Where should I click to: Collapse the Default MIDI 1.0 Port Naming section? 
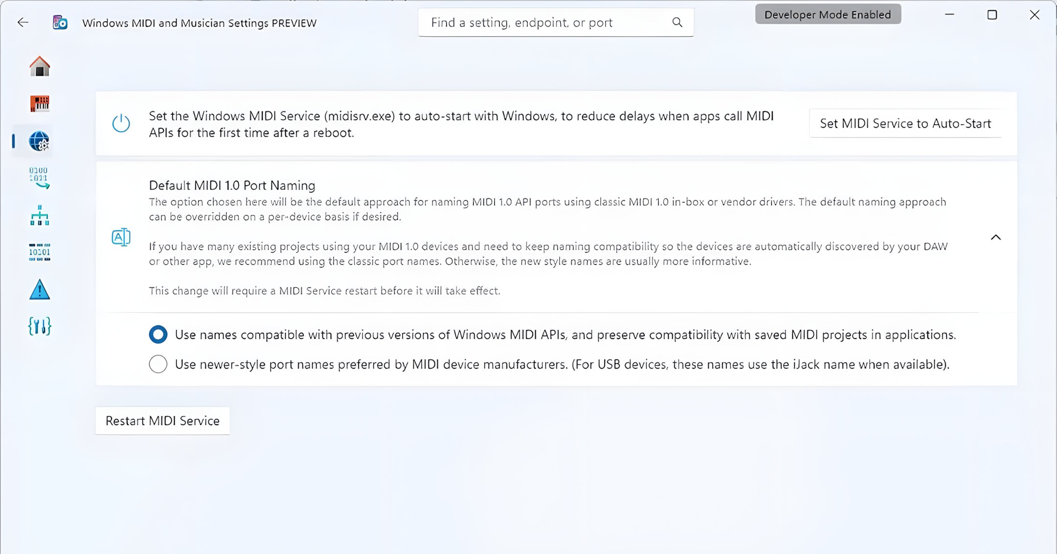(996, 238)
